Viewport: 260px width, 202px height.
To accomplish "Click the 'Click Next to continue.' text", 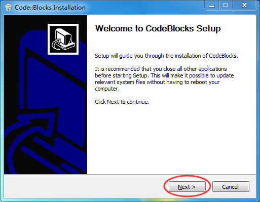I will click(x=122, y=102).
